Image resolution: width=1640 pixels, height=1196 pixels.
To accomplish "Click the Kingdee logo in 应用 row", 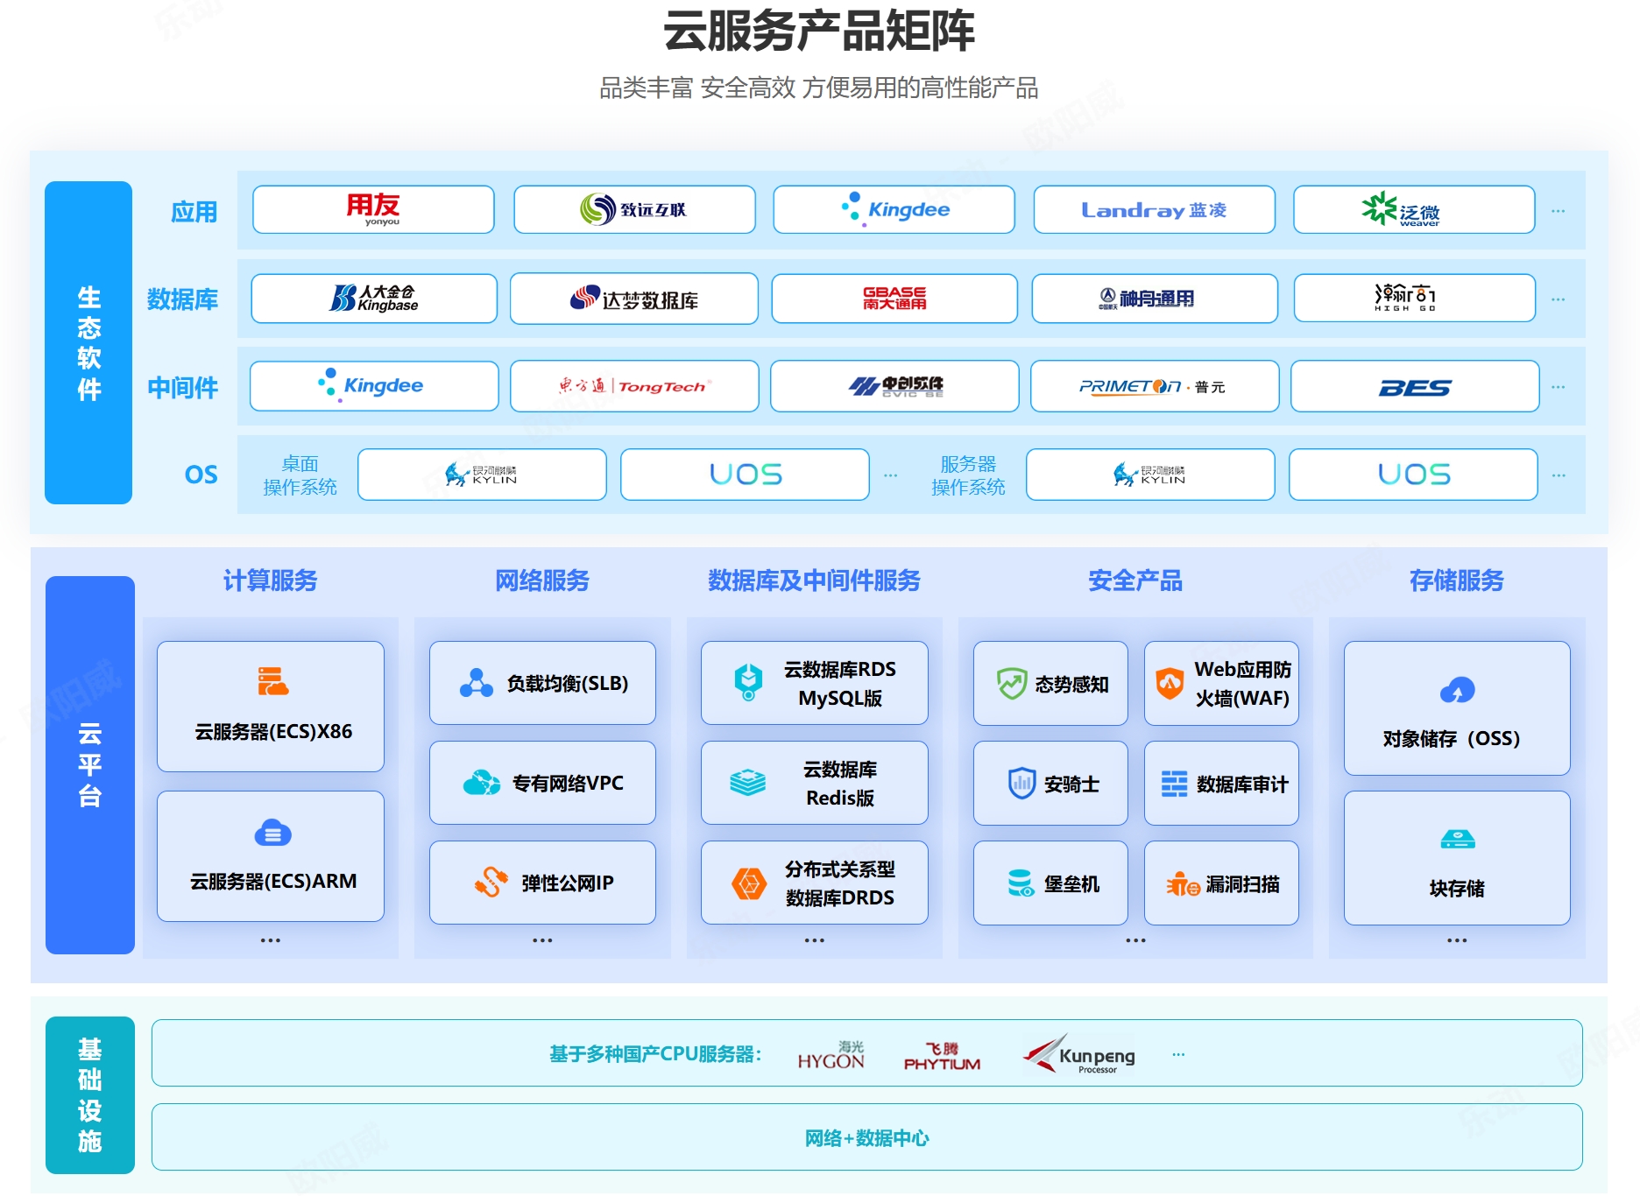I will (x=894, y=209).
